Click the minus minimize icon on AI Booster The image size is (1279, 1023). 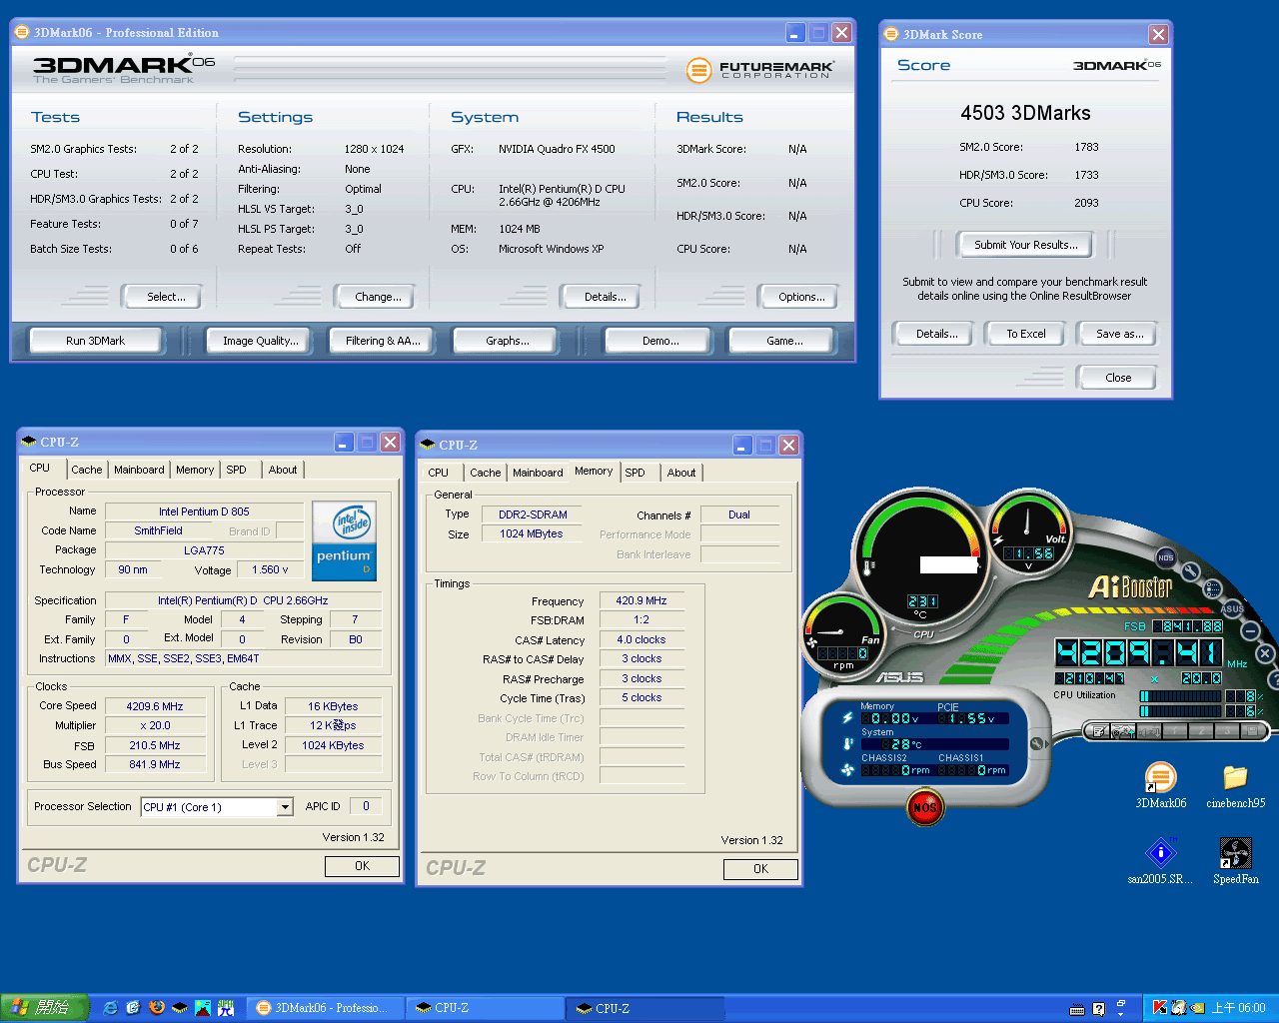pyautogui.click(x=1250, y=630)
